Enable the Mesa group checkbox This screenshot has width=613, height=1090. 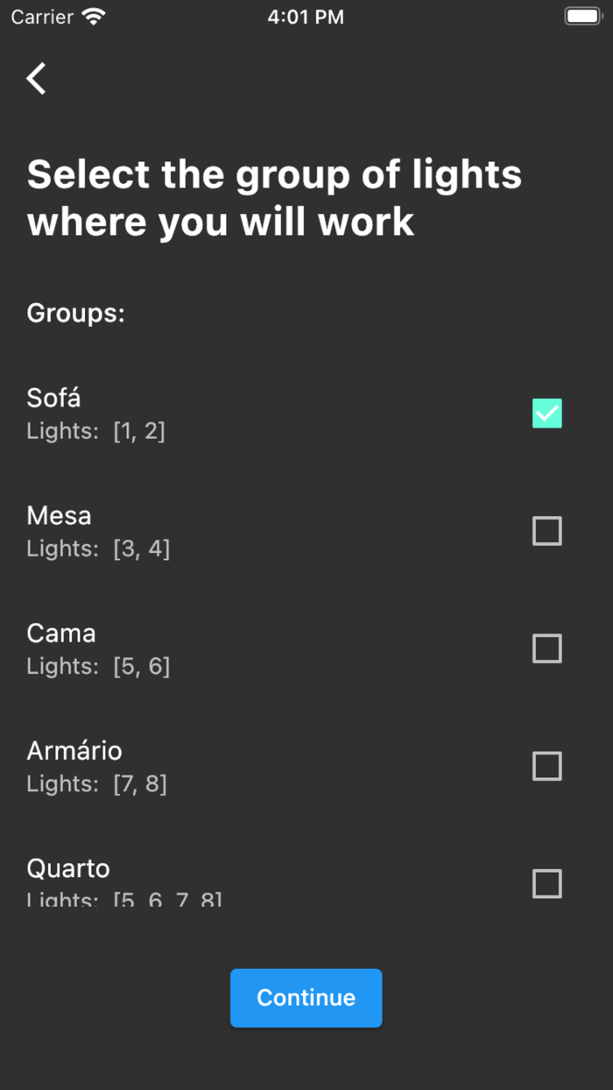click(546, 530)
